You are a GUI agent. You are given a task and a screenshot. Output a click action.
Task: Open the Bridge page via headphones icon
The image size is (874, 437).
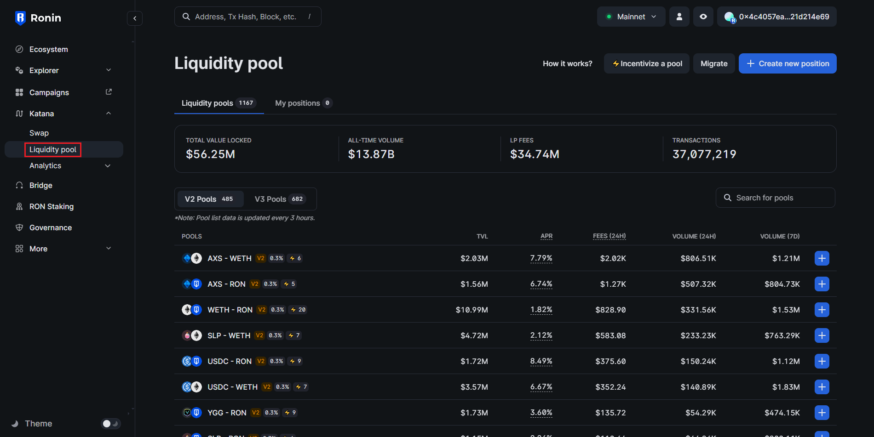pos(19,185)
